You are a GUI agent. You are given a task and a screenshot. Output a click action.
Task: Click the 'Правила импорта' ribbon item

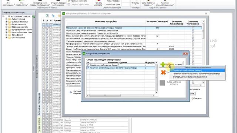77,1
